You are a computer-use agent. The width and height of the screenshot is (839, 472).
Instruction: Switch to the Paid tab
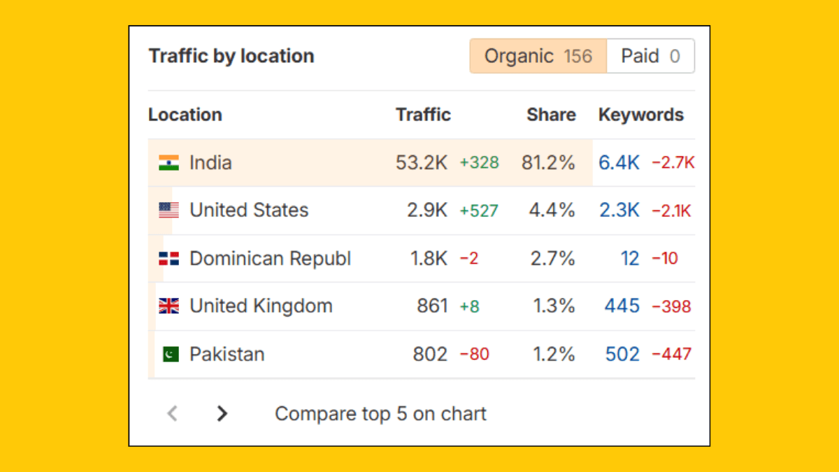(x=650, y=56)
